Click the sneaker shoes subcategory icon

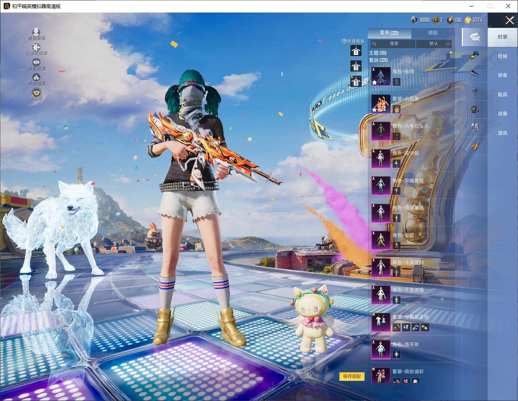[x=475, y=74]
